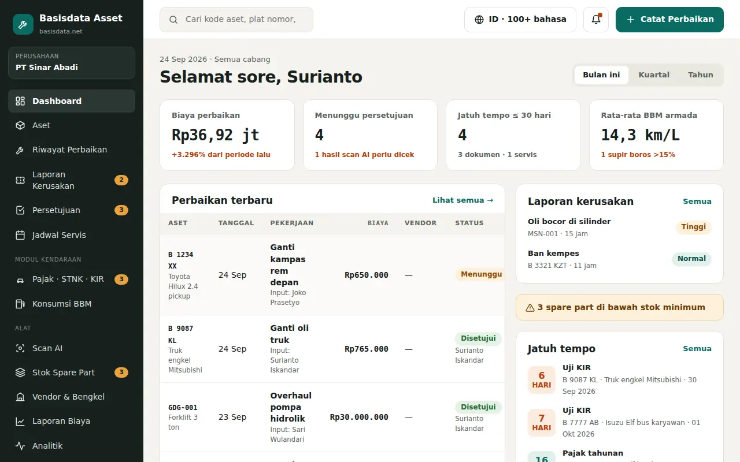Click Semua link in Laporan kerusakan

click(697, 202)
